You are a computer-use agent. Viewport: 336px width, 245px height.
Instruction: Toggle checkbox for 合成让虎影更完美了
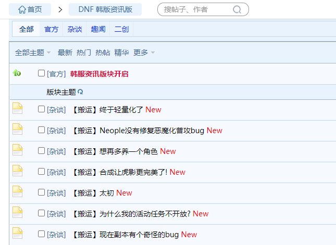pos(41,171)
